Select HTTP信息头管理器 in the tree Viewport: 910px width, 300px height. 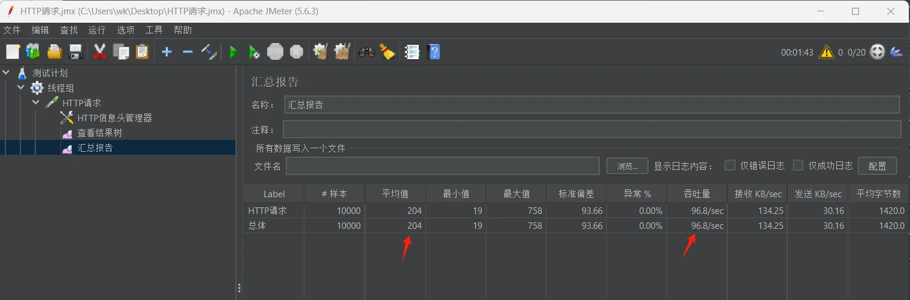114,118
